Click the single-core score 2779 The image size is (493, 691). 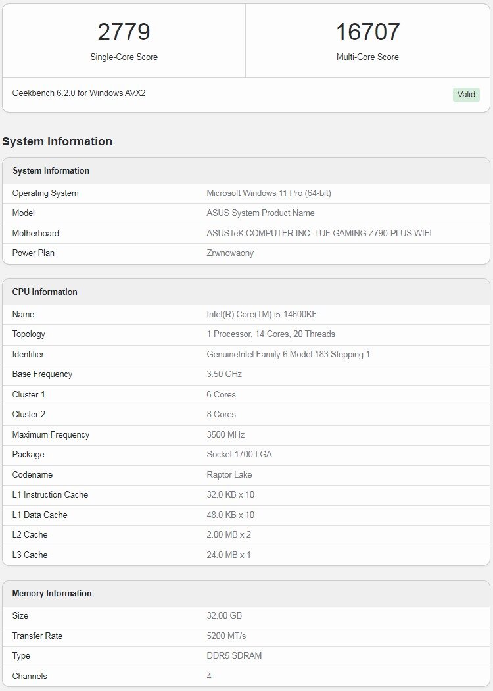(x=124, y=32)
